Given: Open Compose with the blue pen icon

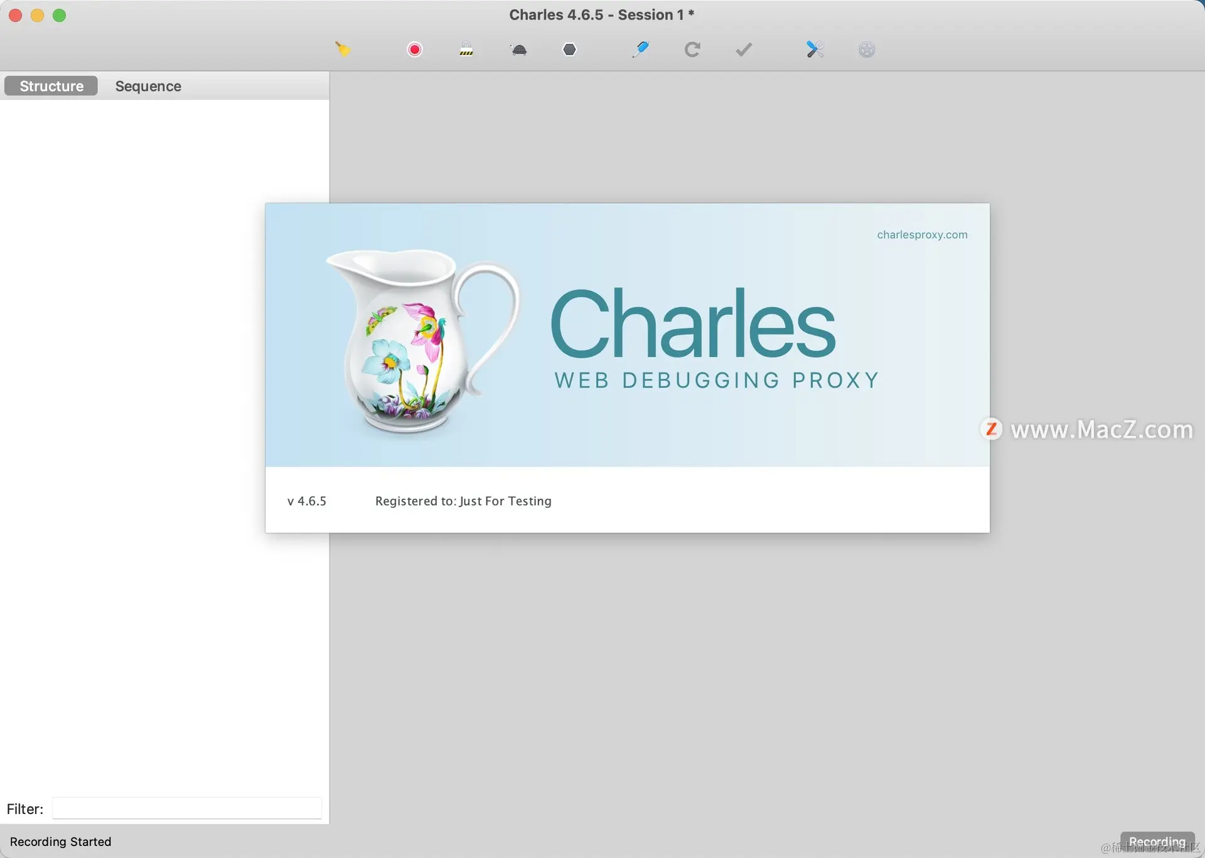Looking at the screenshot, I should 640,49.
